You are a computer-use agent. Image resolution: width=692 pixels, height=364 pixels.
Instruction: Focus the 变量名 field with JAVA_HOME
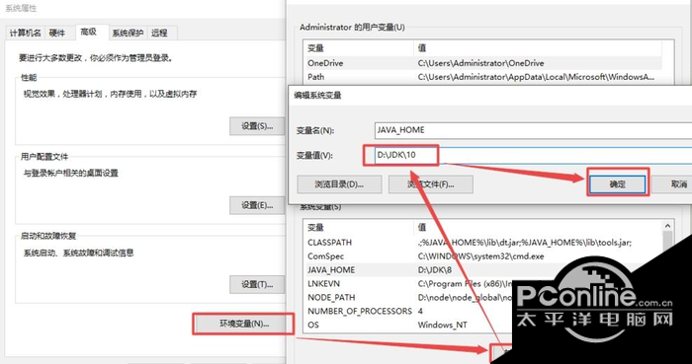click(x=533, y=130)
